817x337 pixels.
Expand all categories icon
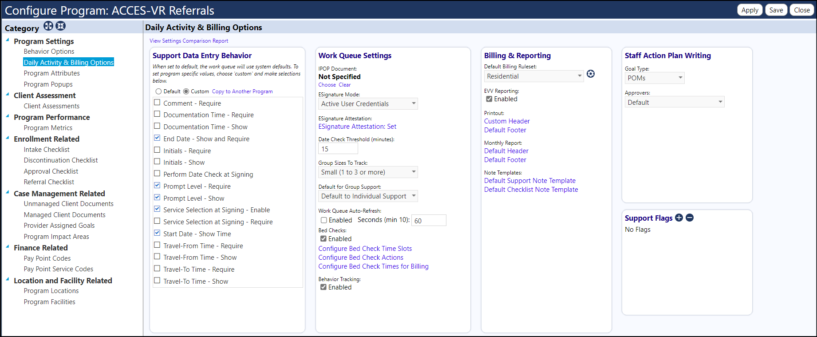click(48, 26)
